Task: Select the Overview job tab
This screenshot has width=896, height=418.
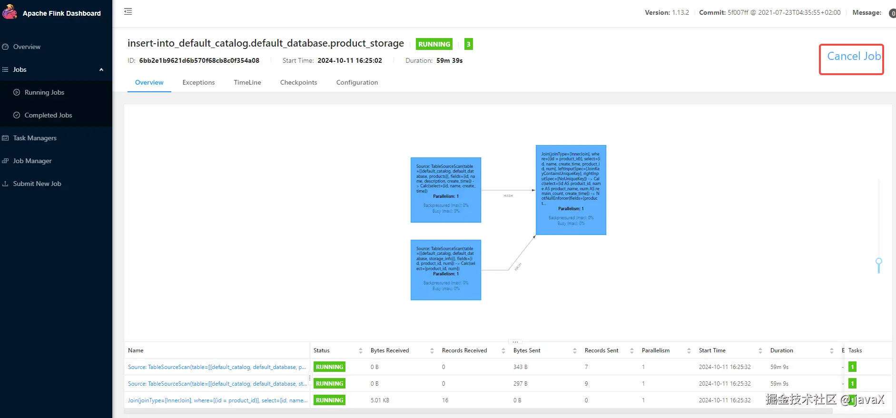Action: point(149,82)
